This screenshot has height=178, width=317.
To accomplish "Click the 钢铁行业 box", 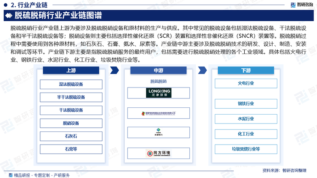I will [x=246, y=104].
